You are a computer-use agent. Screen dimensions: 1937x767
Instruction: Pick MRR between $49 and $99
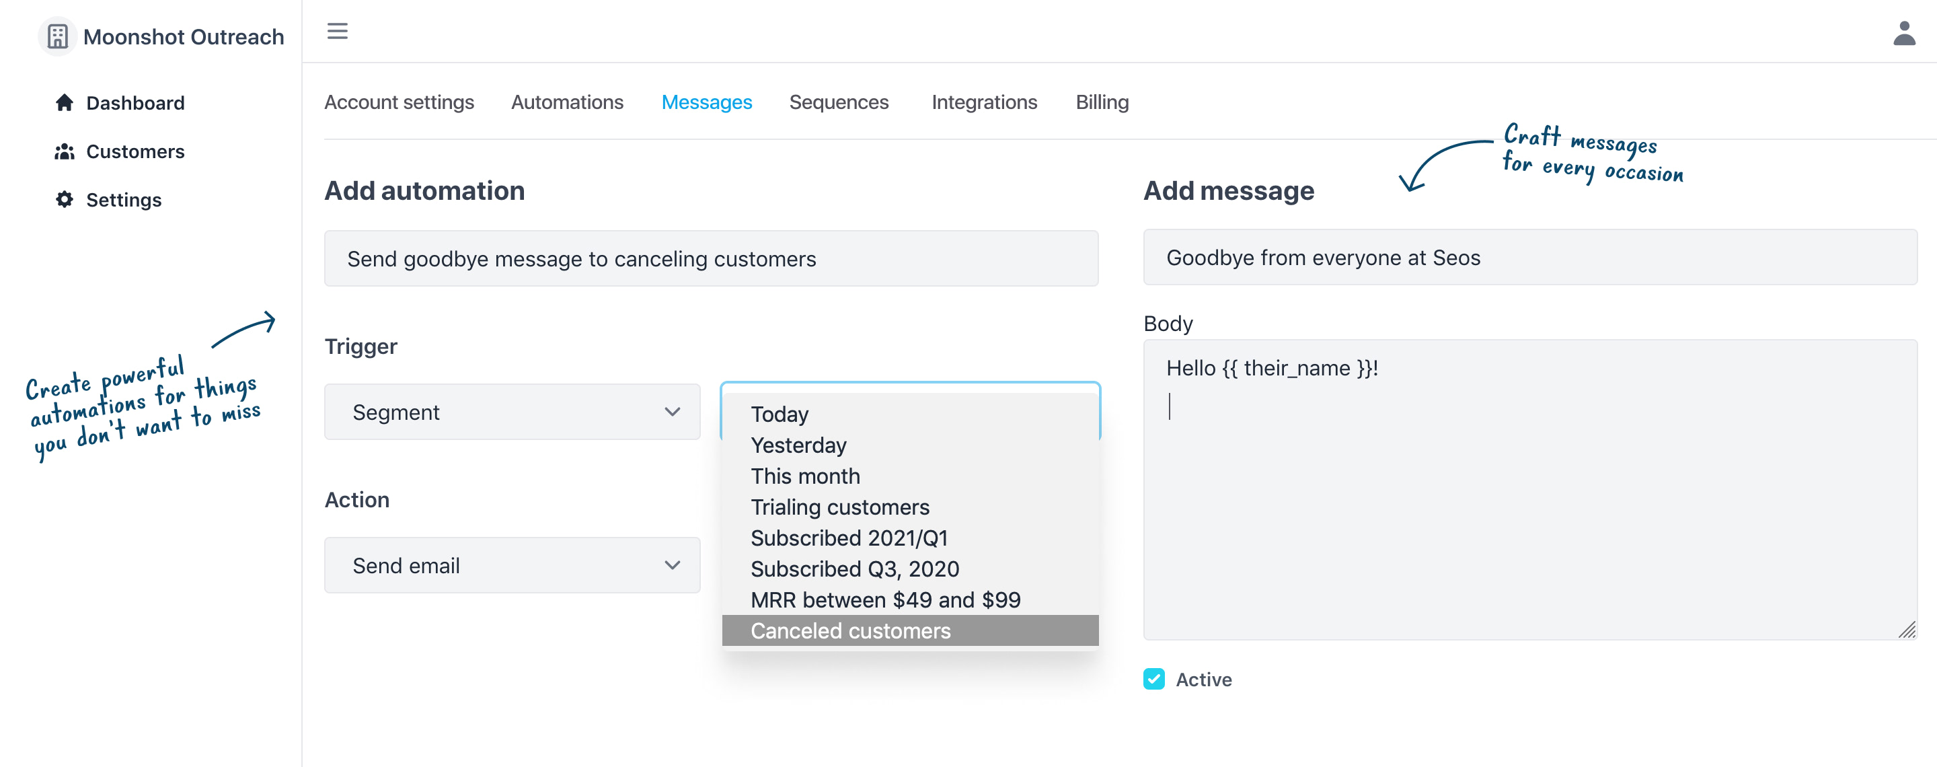[x=885, y=600]
